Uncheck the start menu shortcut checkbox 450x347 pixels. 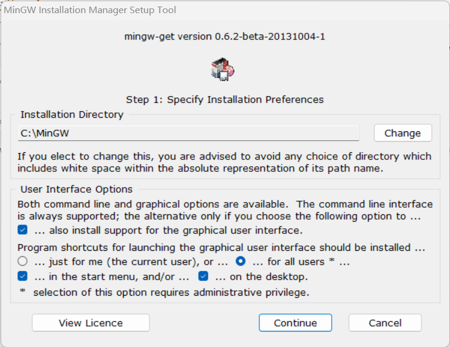(x=23, y=277)
